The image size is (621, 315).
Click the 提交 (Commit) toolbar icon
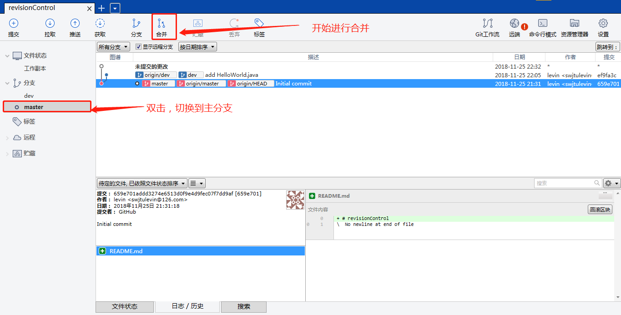[14, 23]
